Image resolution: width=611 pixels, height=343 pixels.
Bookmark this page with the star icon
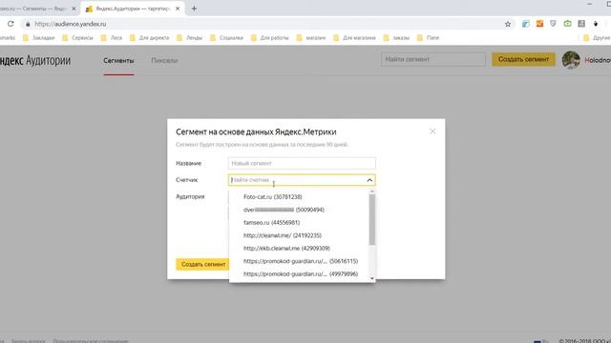[x=507, y=24]
